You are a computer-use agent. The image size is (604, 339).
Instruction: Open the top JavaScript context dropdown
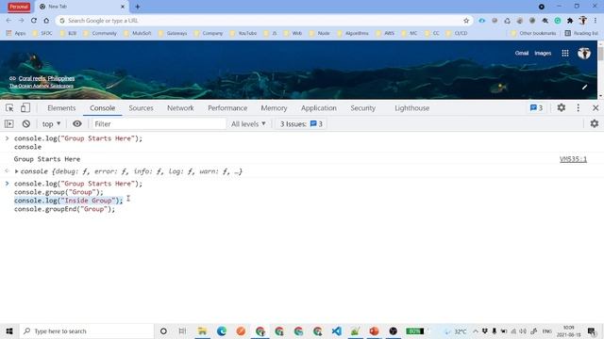click(51, 123)
